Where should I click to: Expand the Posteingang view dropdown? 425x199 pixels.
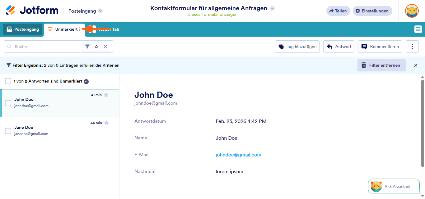(x=100, y=11)
